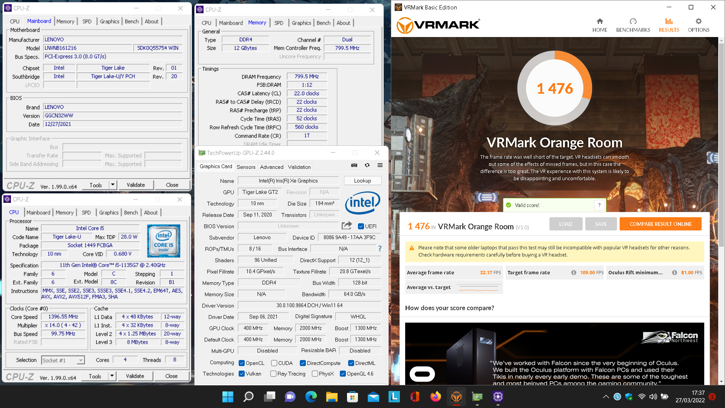This screenshot has height=408, width=725.
Task: Click the GPU-Z screenshot camera icon
Action: [x=354, y=165]
